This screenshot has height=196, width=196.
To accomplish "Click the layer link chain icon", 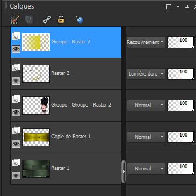I will click(47, 19).
